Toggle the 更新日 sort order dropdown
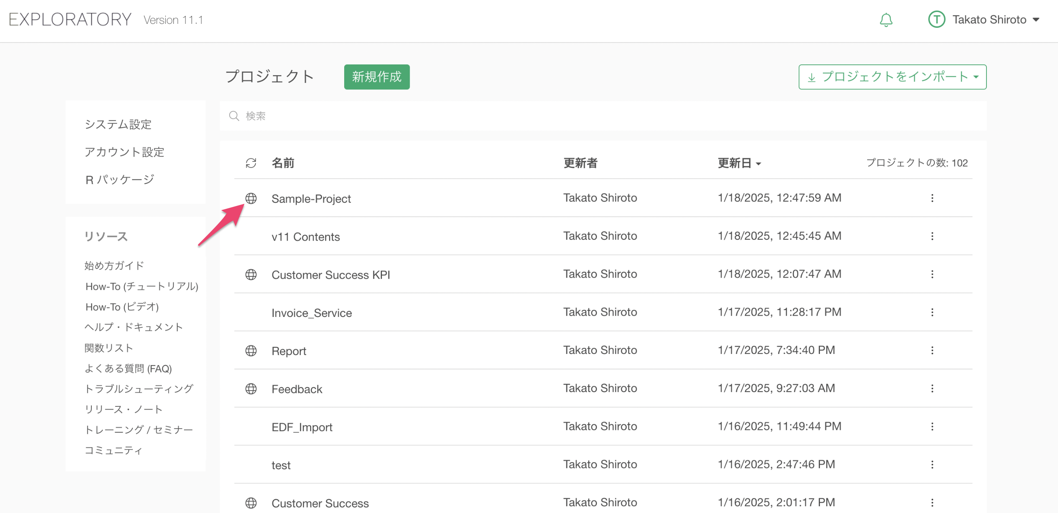Viewport: 1058px width, 513px height. pyautogui.click(x=739, y=163)
